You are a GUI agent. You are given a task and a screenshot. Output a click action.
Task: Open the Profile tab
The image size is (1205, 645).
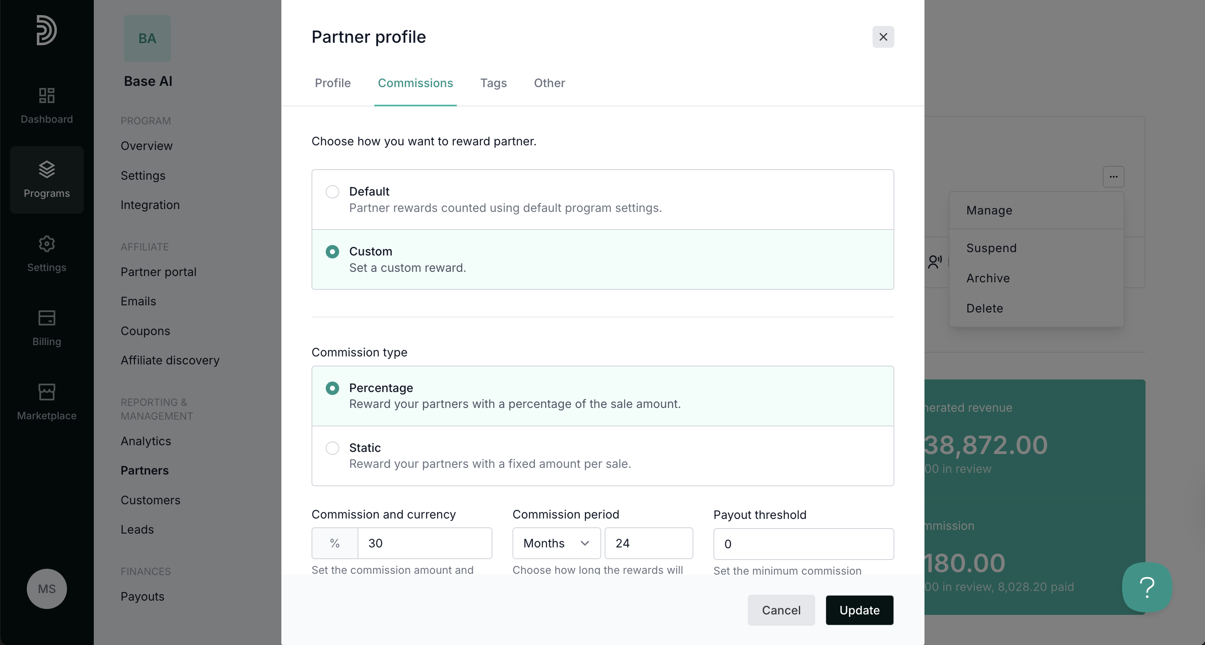coord(332,83)
